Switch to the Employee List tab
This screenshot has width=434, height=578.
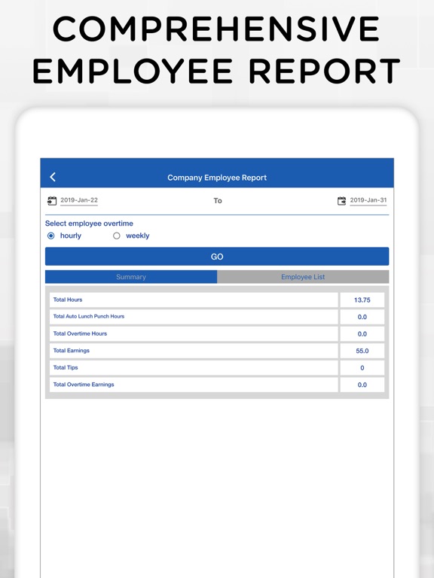(x=303, y=277)
